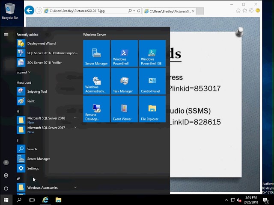
Task: Open Settings in the app list
Action: coord(47,168)
